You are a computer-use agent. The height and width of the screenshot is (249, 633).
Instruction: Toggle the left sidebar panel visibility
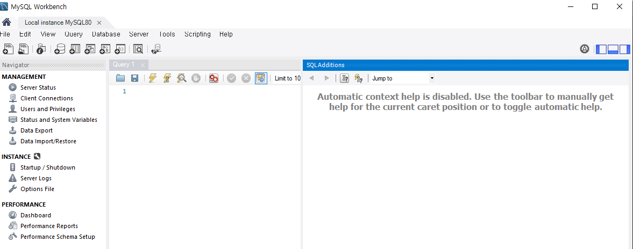coord(601,49)
